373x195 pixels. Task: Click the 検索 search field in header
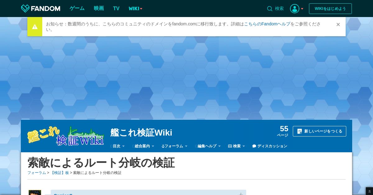279,9
